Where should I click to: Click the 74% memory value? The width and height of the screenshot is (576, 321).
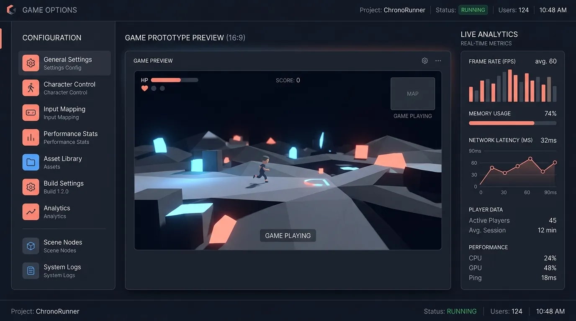(550, 113)
